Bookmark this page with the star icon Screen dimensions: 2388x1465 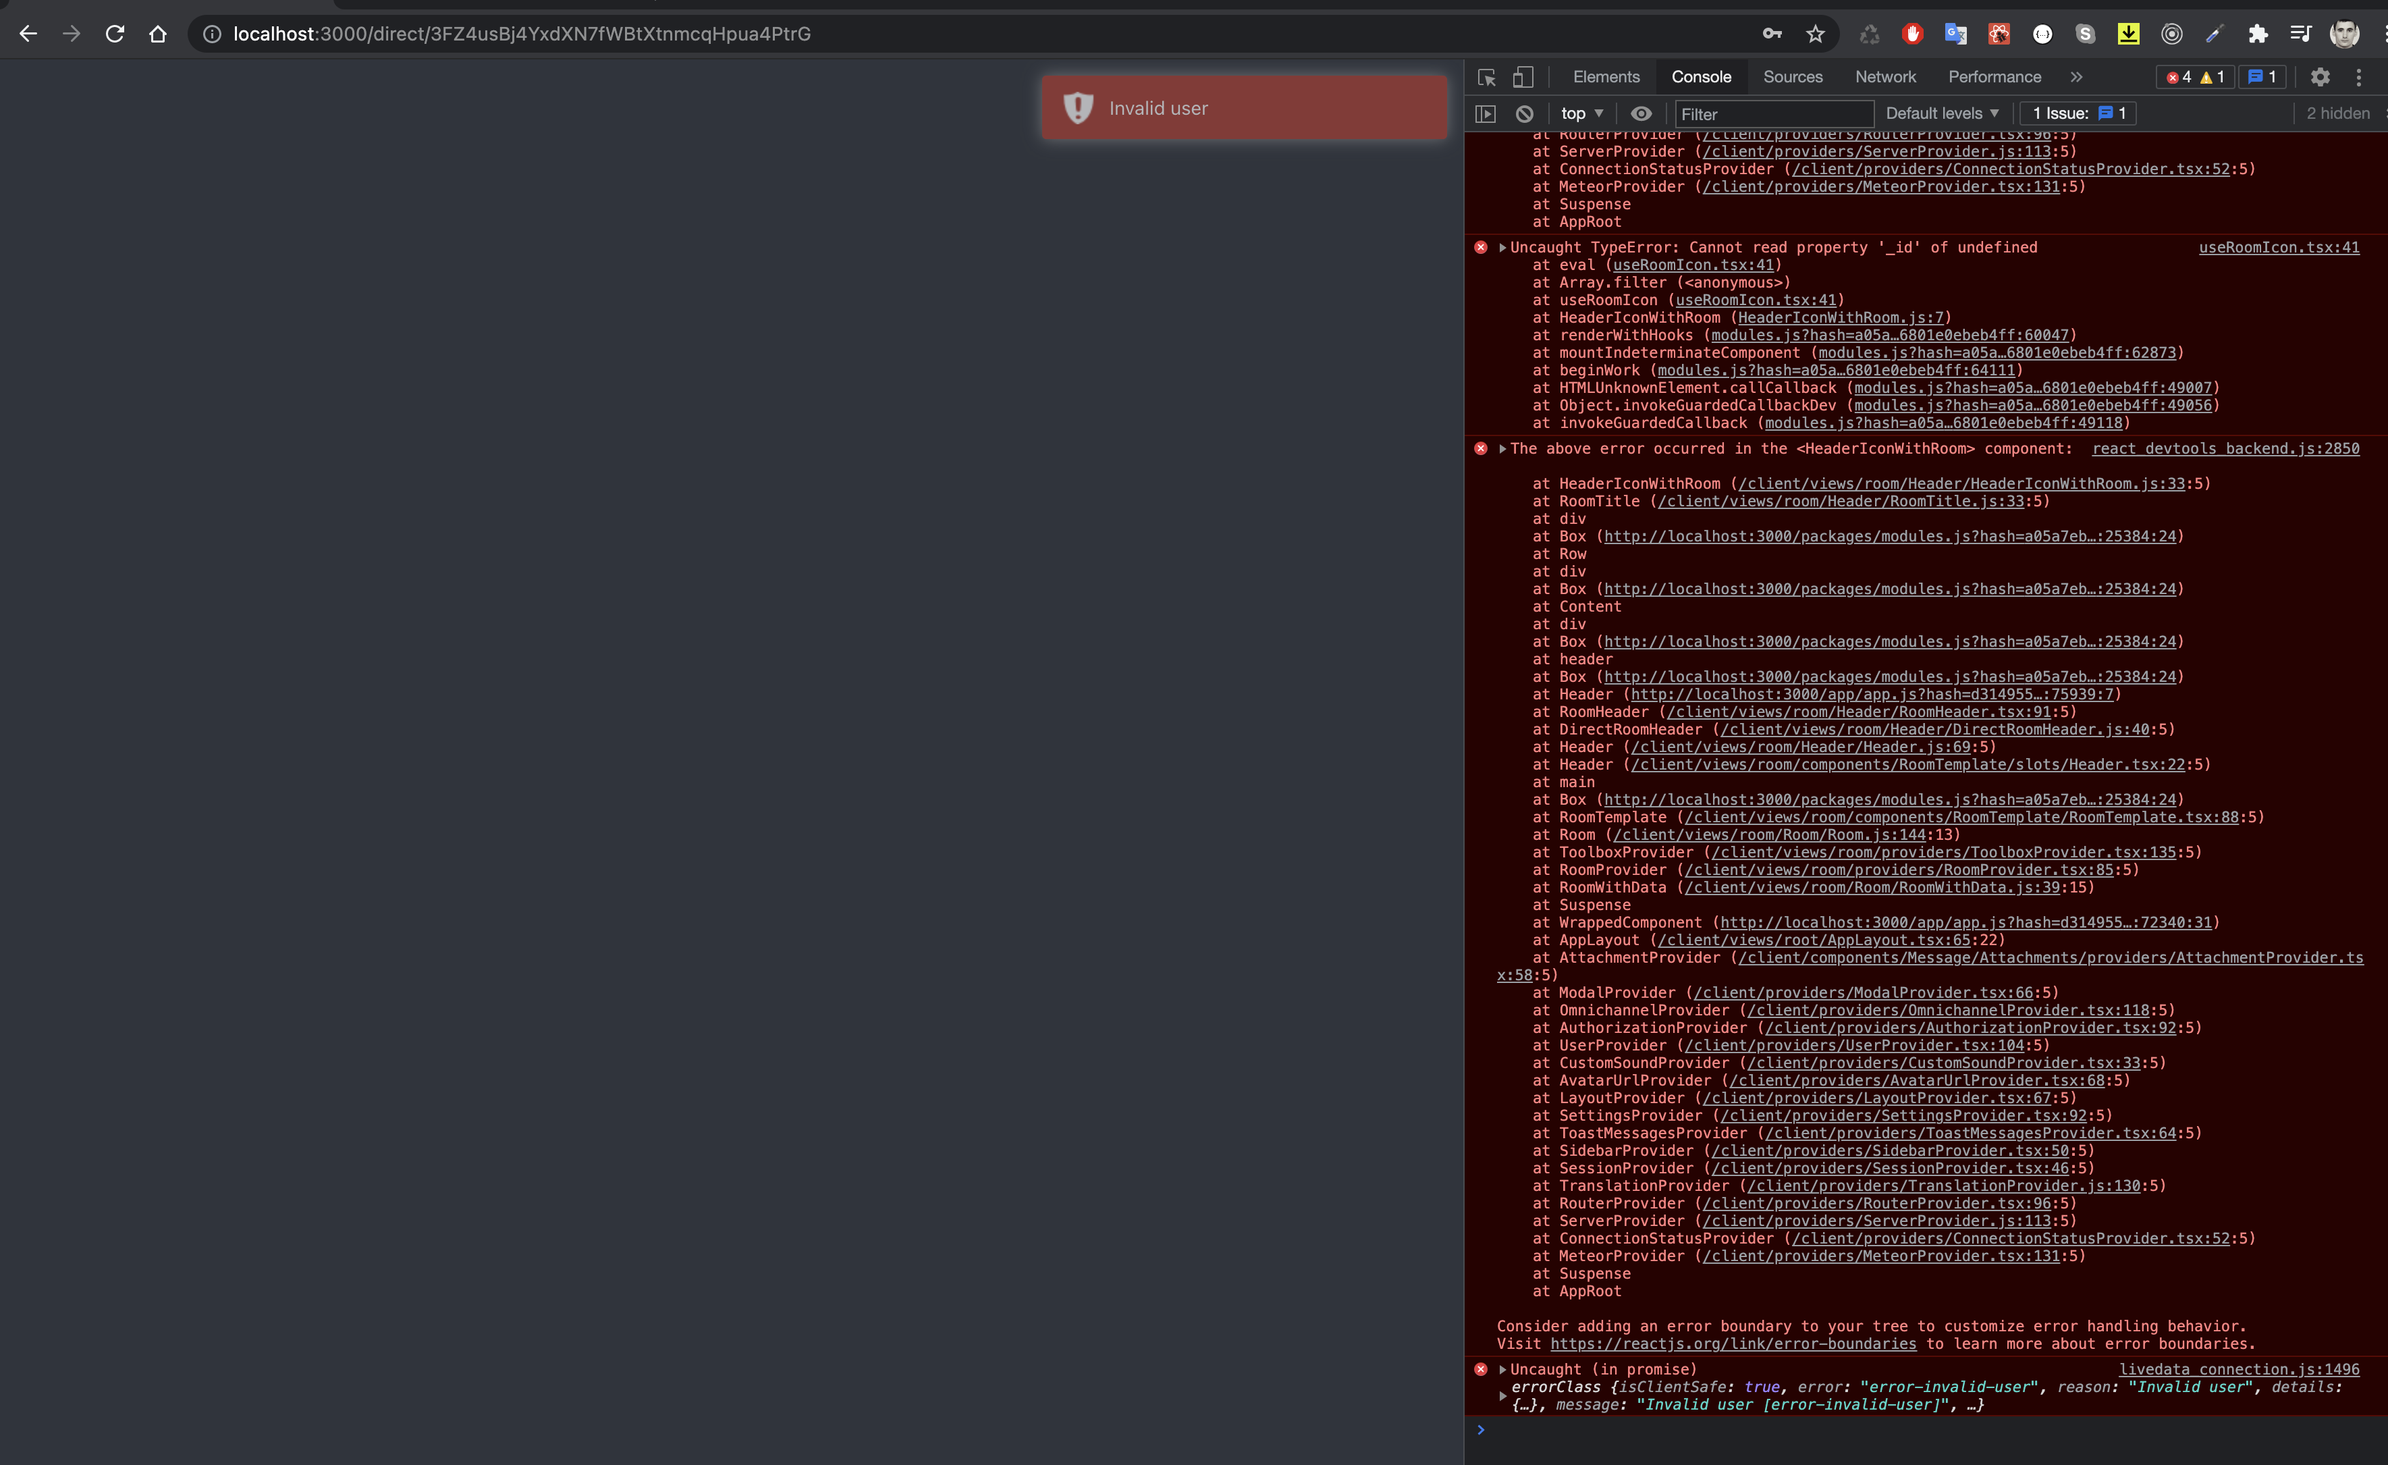[x=1815, y=34]
